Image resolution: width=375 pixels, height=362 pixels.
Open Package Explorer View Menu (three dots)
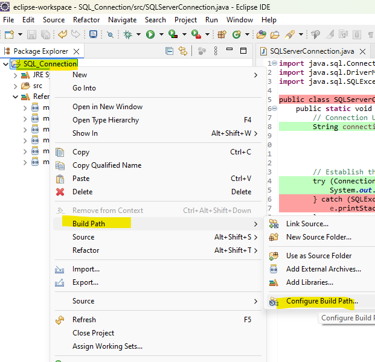pos(216,51)
